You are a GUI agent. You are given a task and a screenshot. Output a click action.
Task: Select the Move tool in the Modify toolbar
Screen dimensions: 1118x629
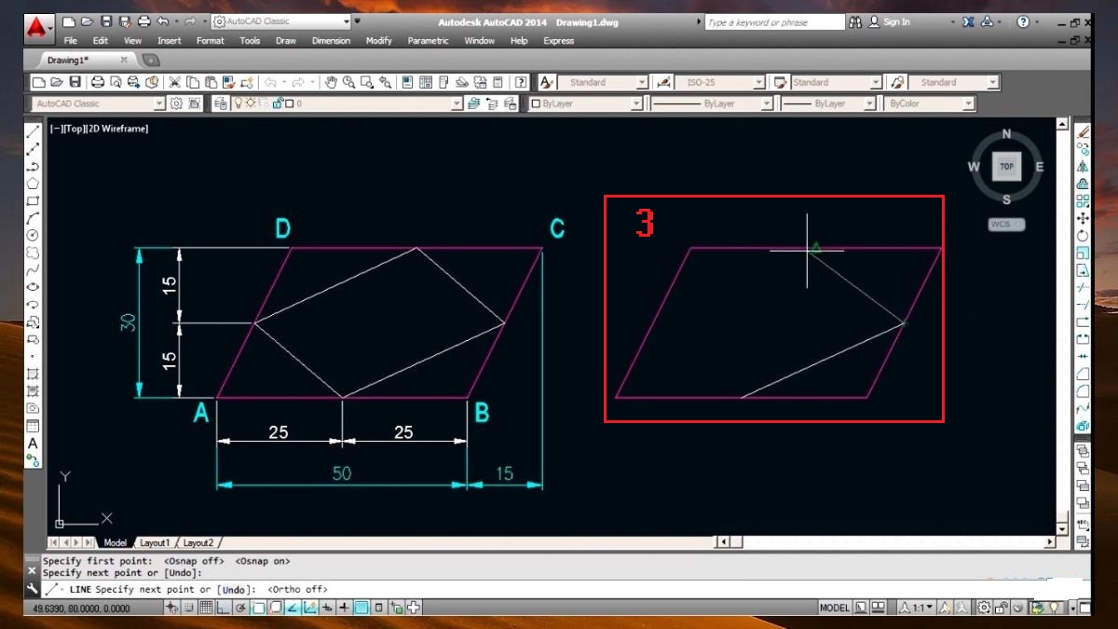pyautogui.click(x=1083, y=218)
